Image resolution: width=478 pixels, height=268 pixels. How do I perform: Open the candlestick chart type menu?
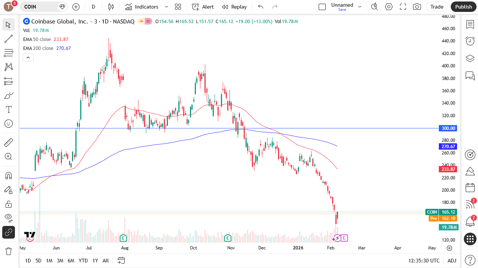click(111, 7)
